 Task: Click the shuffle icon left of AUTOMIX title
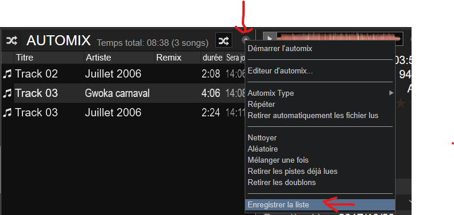[12, 41]
